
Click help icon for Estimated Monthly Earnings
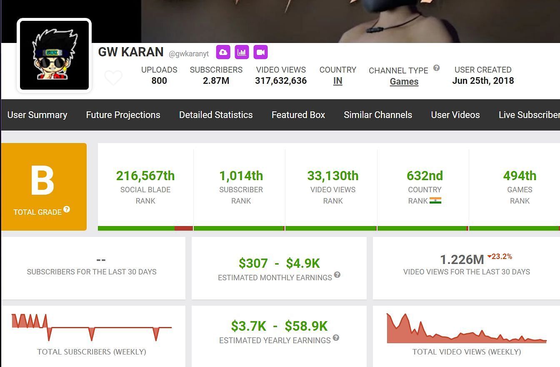coord(337,275)
